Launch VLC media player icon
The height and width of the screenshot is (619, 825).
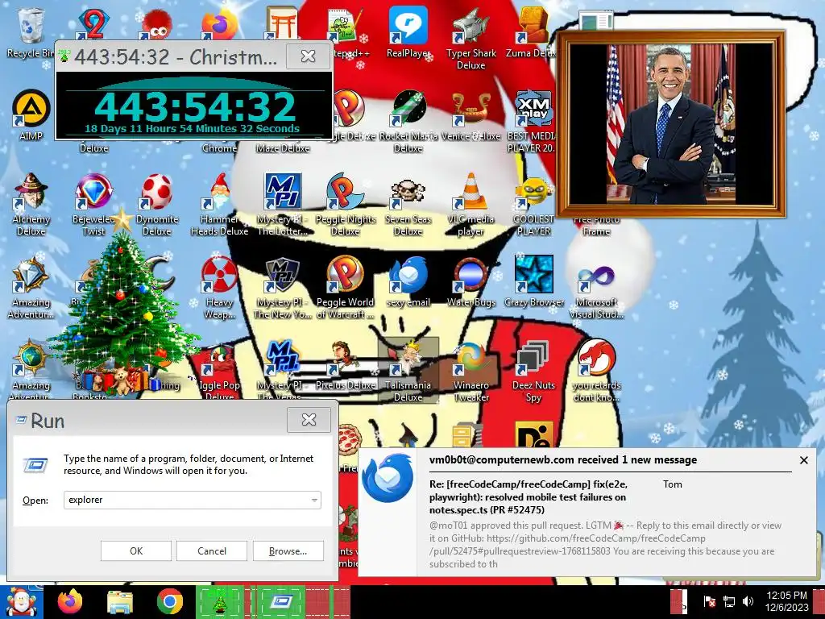(471, 204)
